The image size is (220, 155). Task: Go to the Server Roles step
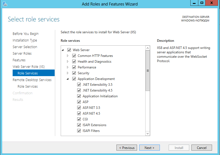pos(22,54)
